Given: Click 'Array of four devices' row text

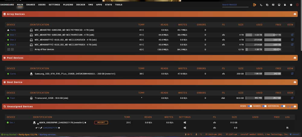Looking at the screenshot, I should [44, 49].
